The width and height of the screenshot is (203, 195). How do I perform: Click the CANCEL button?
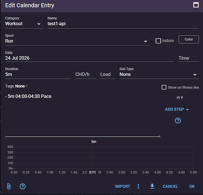(x=170, y=186)
